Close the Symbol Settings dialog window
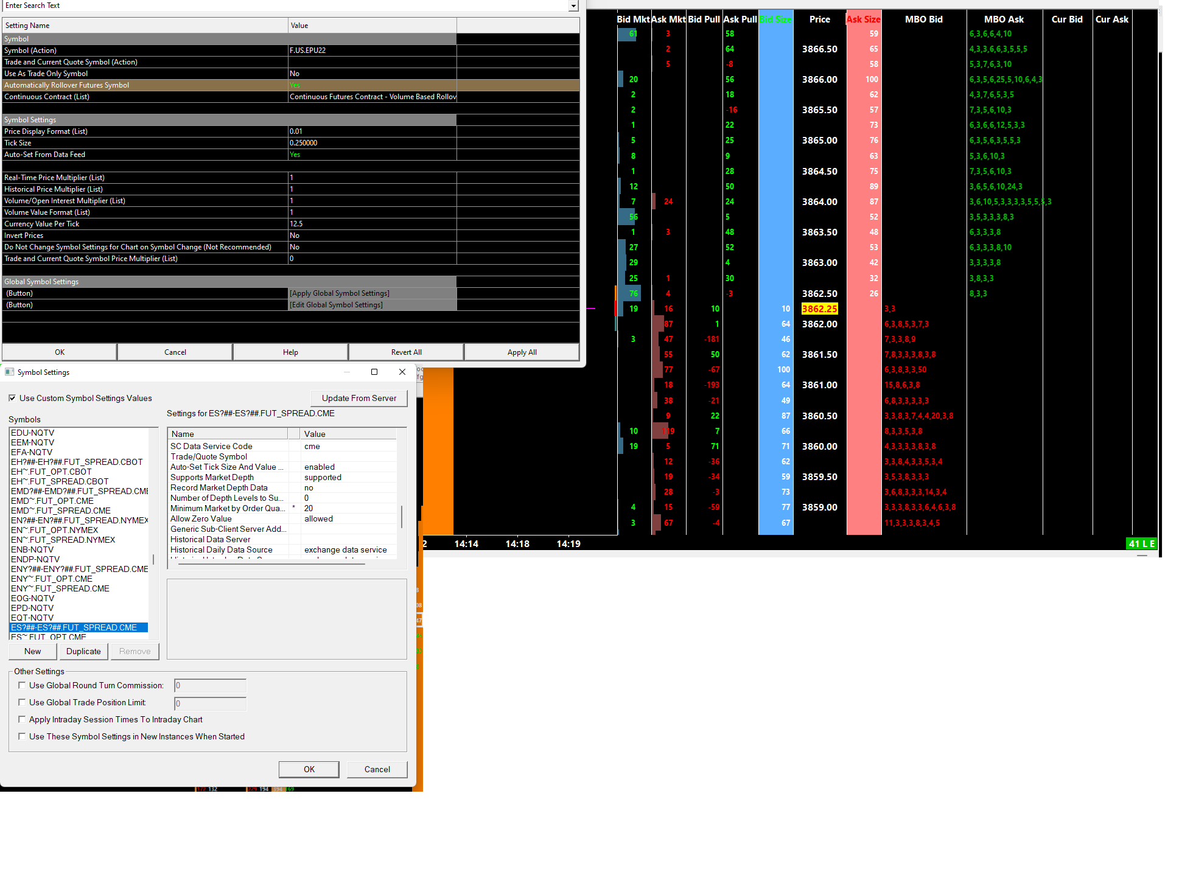The image size is (1182, 886). (x=402, y=372)
